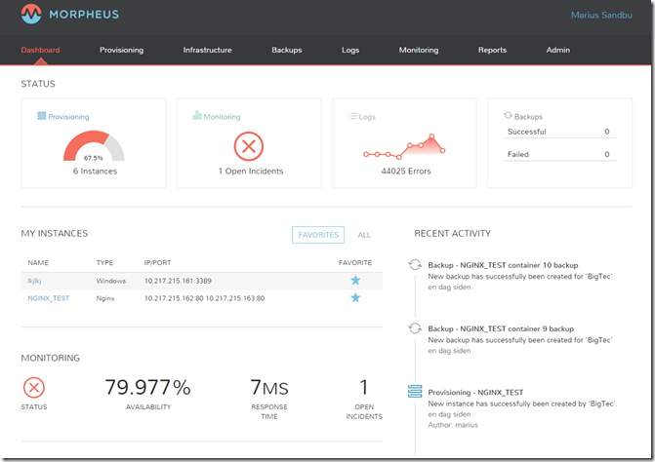The image size is (655, 462).
Task: Switch to the Monitoring nav tab
Action: tap(418, 50)
